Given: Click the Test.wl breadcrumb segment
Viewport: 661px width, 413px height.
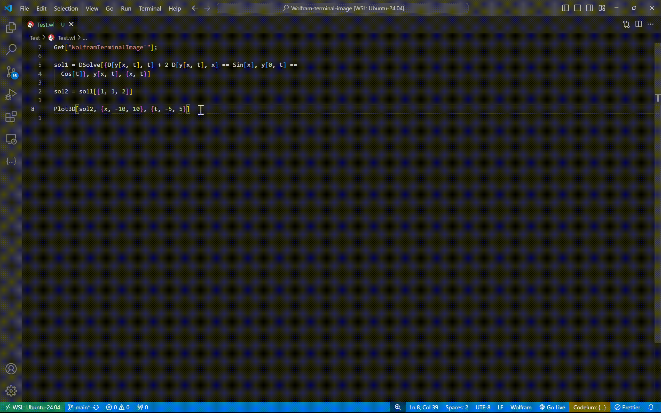Looking at the screenshot, I should (x=66, y=38).
